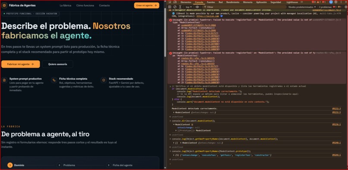Click the Stack recomendado shield icon

point(104,80)
